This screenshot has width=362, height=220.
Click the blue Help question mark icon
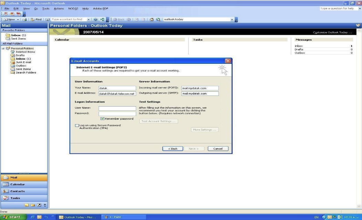(x=96, y=19)
